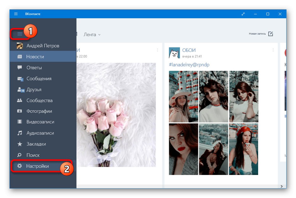This screenshot has height=198, width=296.
Task: Open photo of woman in red cap
Action: pos(244,149)
